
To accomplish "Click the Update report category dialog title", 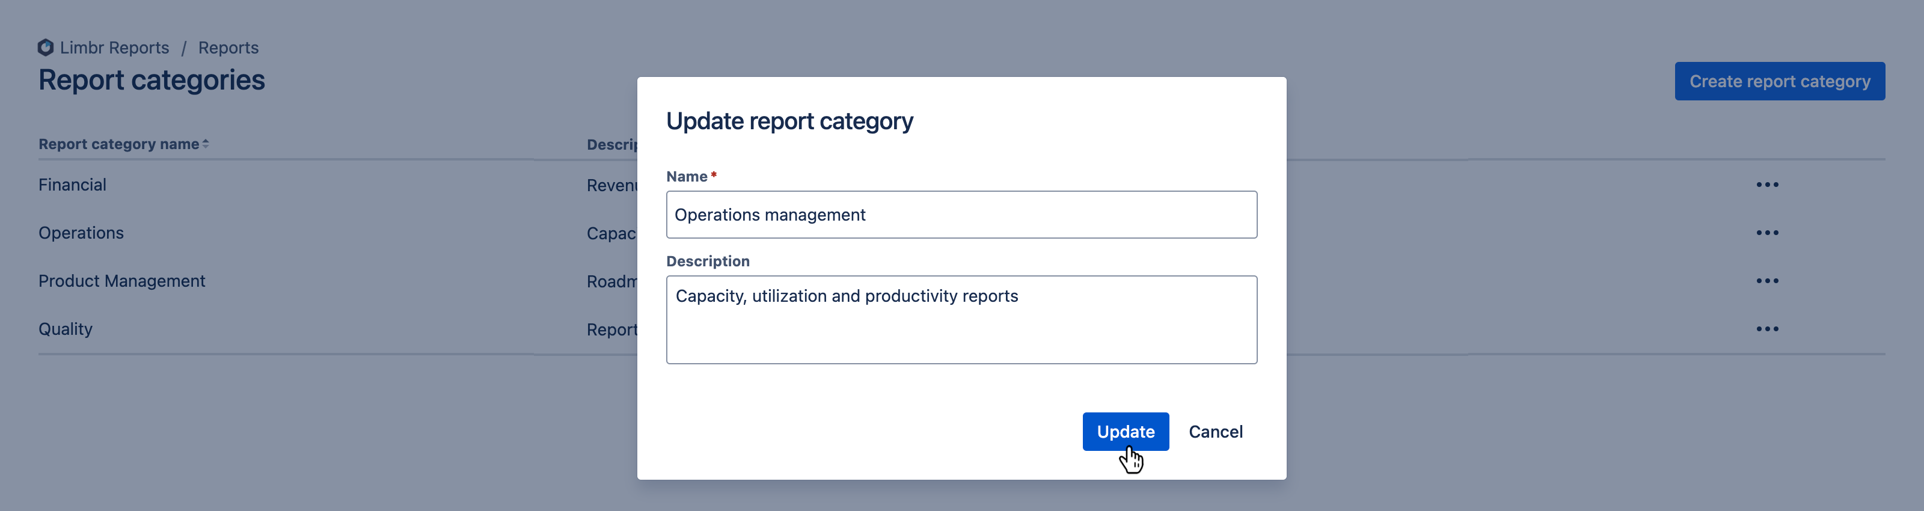I will point(789,121).
